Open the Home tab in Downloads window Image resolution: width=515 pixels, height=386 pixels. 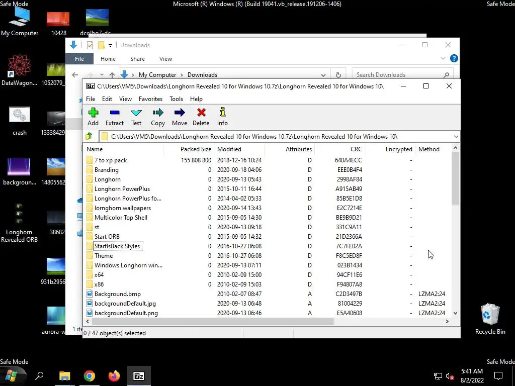[108, 59]
